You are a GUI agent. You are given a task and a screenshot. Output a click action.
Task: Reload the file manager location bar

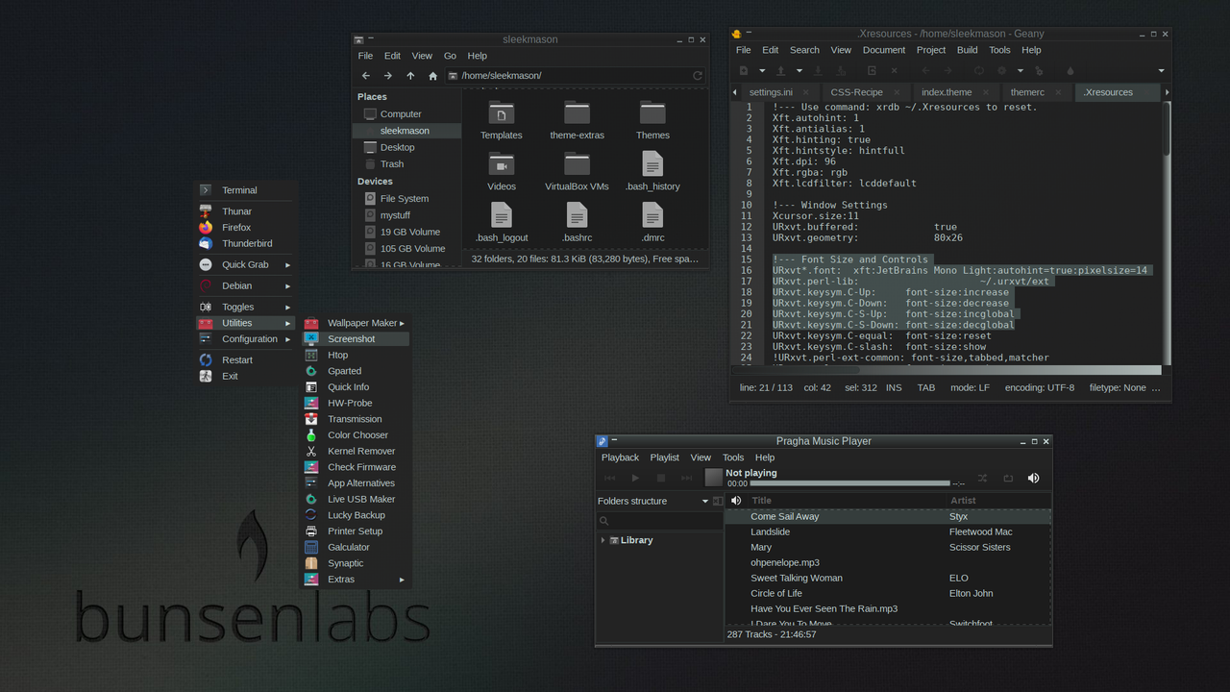(x=698, y=76)
